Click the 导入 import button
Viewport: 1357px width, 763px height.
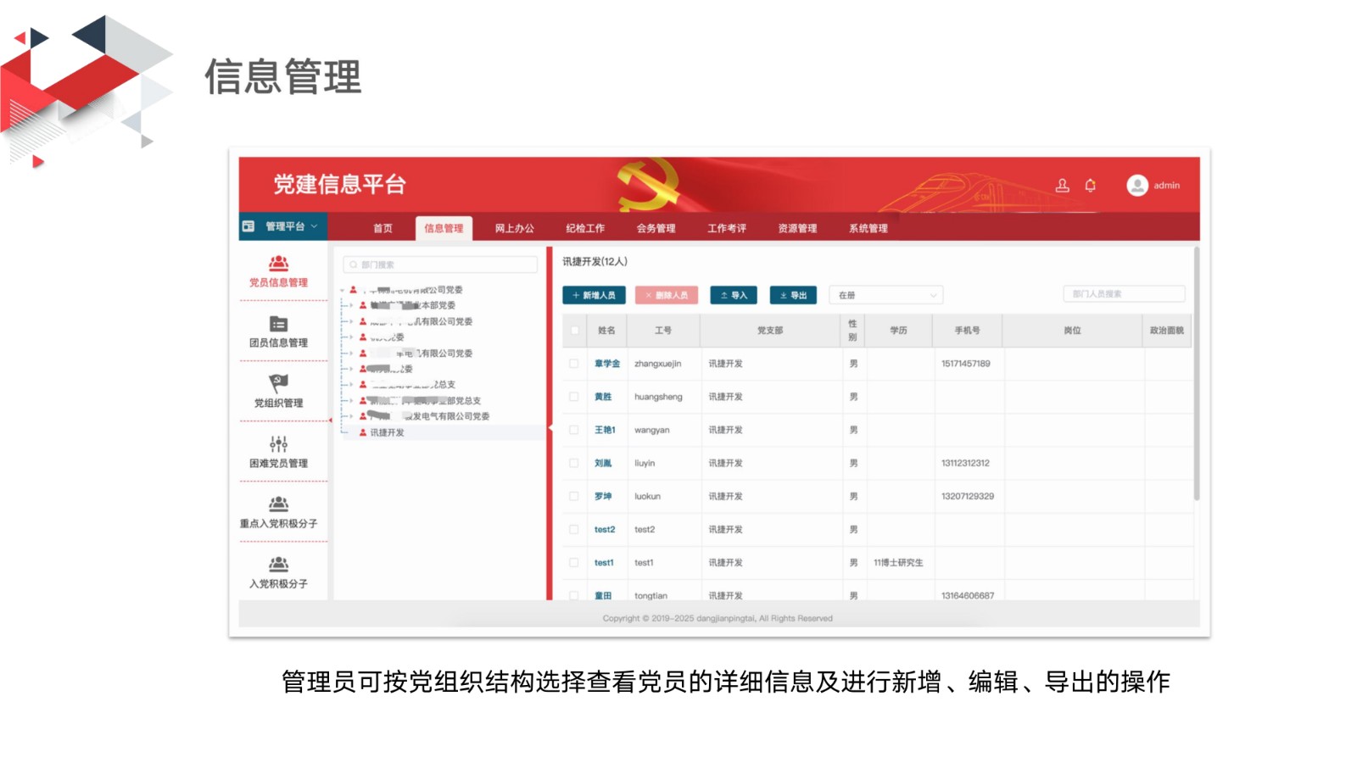pyautogui.click(x=734, y=295)
